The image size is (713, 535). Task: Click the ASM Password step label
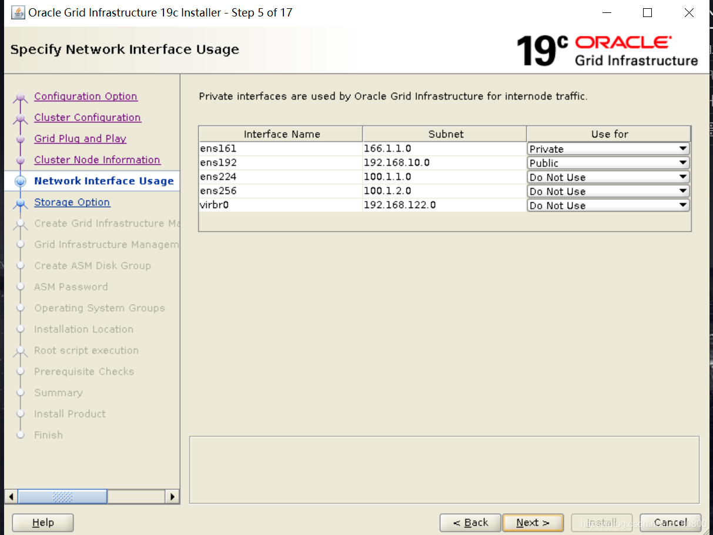tap(71, 287)
